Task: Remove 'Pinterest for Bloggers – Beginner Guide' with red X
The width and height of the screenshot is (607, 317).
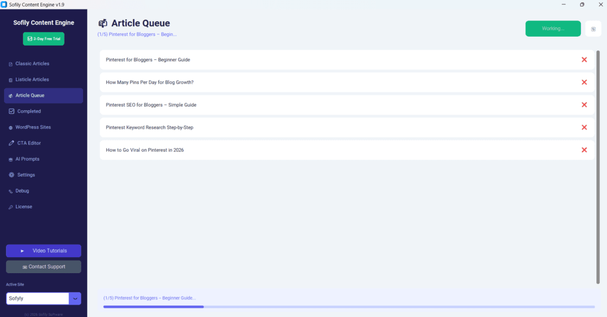Action: (x=584, y=60)
